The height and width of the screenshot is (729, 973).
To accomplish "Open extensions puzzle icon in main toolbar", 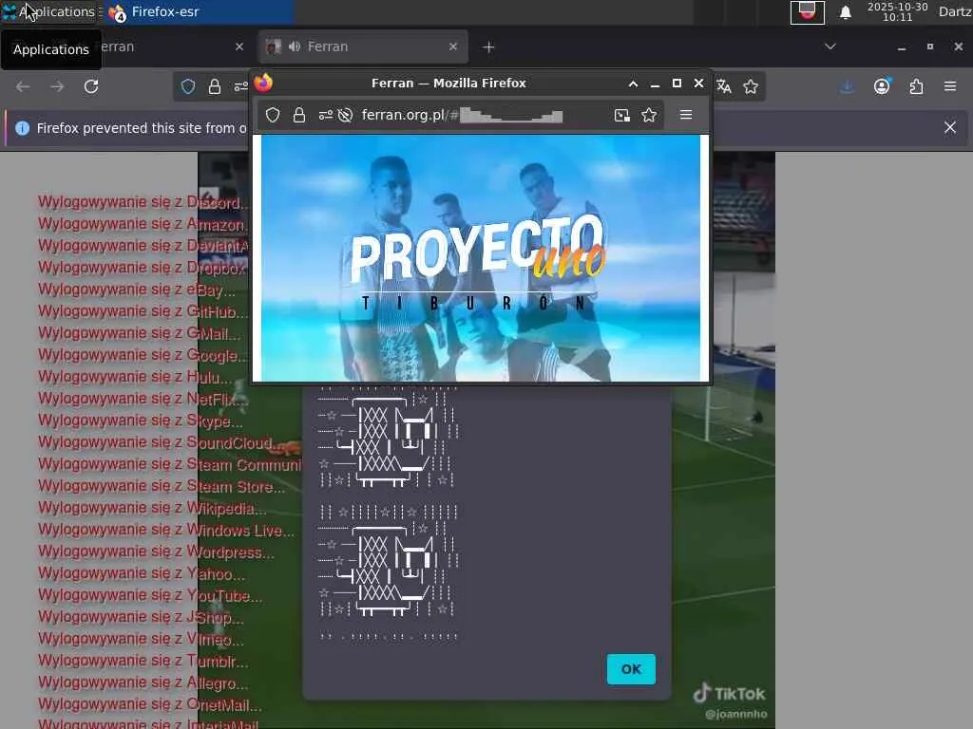I will tap(916, 86).
